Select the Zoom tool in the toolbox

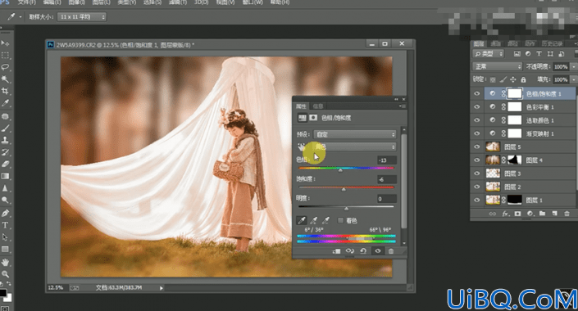(5, 274)
